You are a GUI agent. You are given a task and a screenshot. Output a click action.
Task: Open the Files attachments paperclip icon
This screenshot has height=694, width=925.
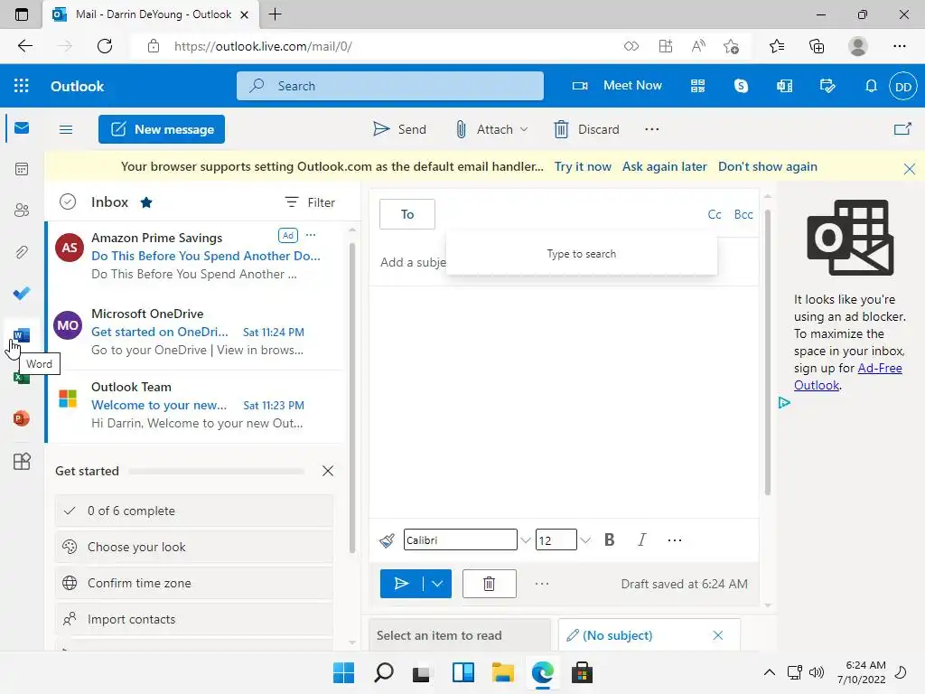coord(22,252)
